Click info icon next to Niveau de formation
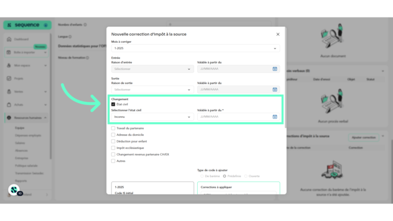393x221 pixels. [87, 57]
